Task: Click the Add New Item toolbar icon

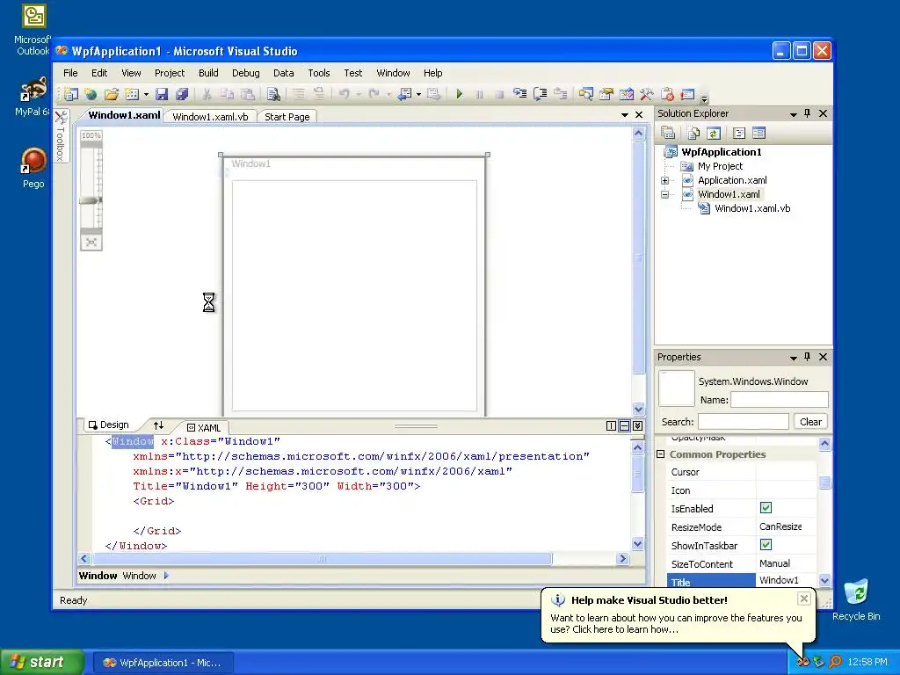Action: (x=132, y=94)
